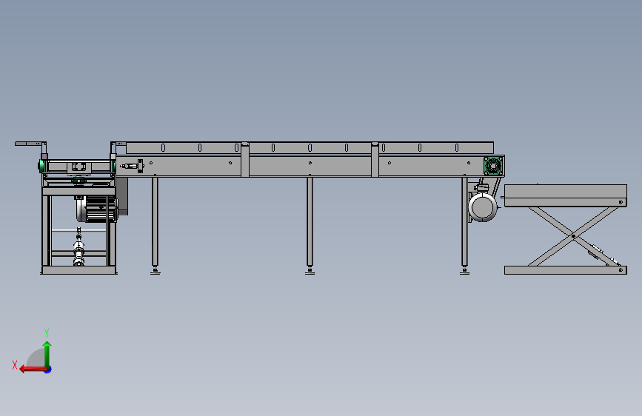Viewport: 642px width, 416px height.
Task: Select the green bearing block at conveyor end
Action: click(x=493, y=166)
